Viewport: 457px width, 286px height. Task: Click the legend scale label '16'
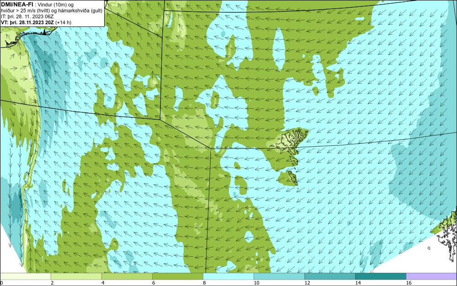pyautogui.click(x=409, y=283)
